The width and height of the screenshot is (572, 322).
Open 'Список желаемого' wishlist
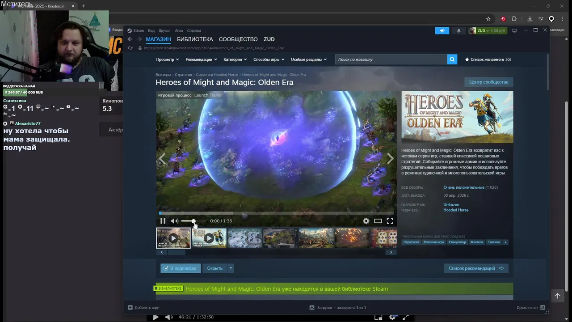pos(488,59)
